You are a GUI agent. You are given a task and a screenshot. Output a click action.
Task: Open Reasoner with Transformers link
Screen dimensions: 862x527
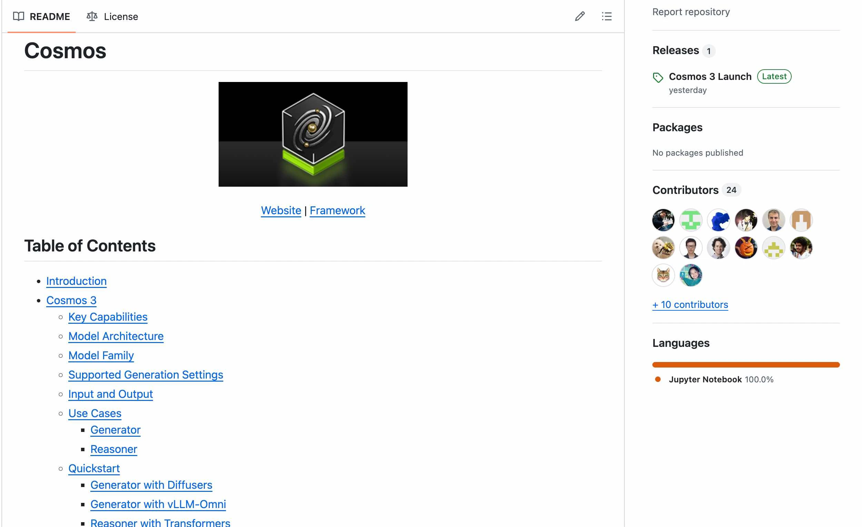160,523
